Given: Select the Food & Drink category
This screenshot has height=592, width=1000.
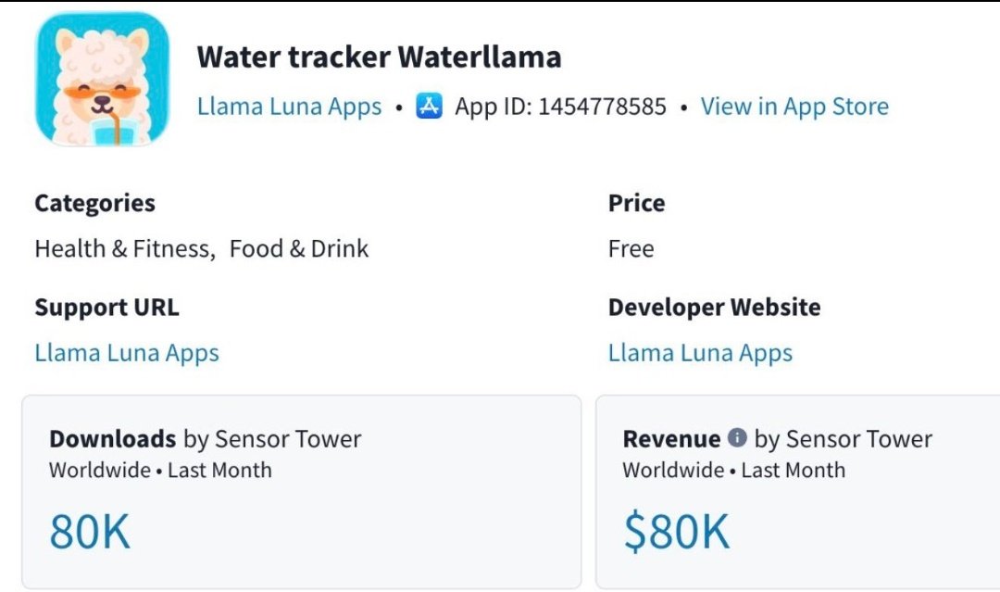Looking at the screenshot, I should point(298,249).
